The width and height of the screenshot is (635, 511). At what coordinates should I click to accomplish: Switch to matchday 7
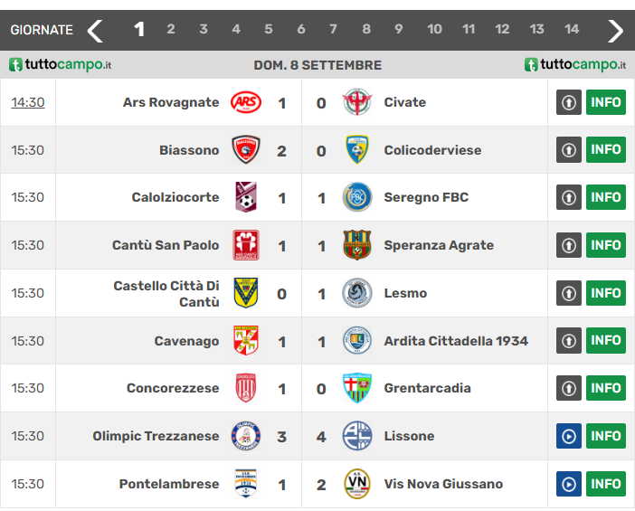pyautogui.click(x=333, y=29)
